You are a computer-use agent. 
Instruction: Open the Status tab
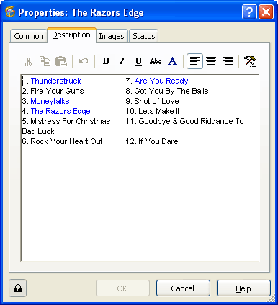pos(144,36)
